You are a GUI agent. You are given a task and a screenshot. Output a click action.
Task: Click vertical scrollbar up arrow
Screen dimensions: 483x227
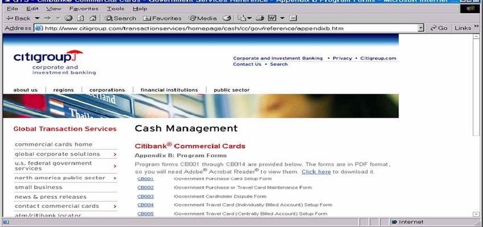click(476, 37)
